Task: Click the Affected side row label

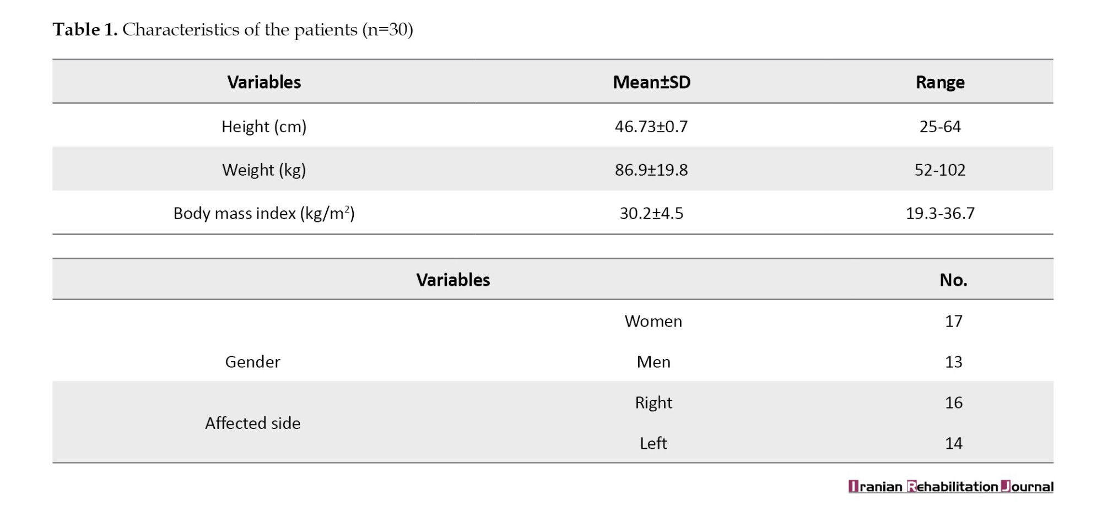Action: point(252,423)
